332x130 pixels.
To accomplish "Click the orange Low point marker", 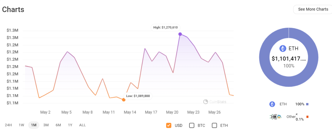I will pyautogui.click(x=124, y=100).
